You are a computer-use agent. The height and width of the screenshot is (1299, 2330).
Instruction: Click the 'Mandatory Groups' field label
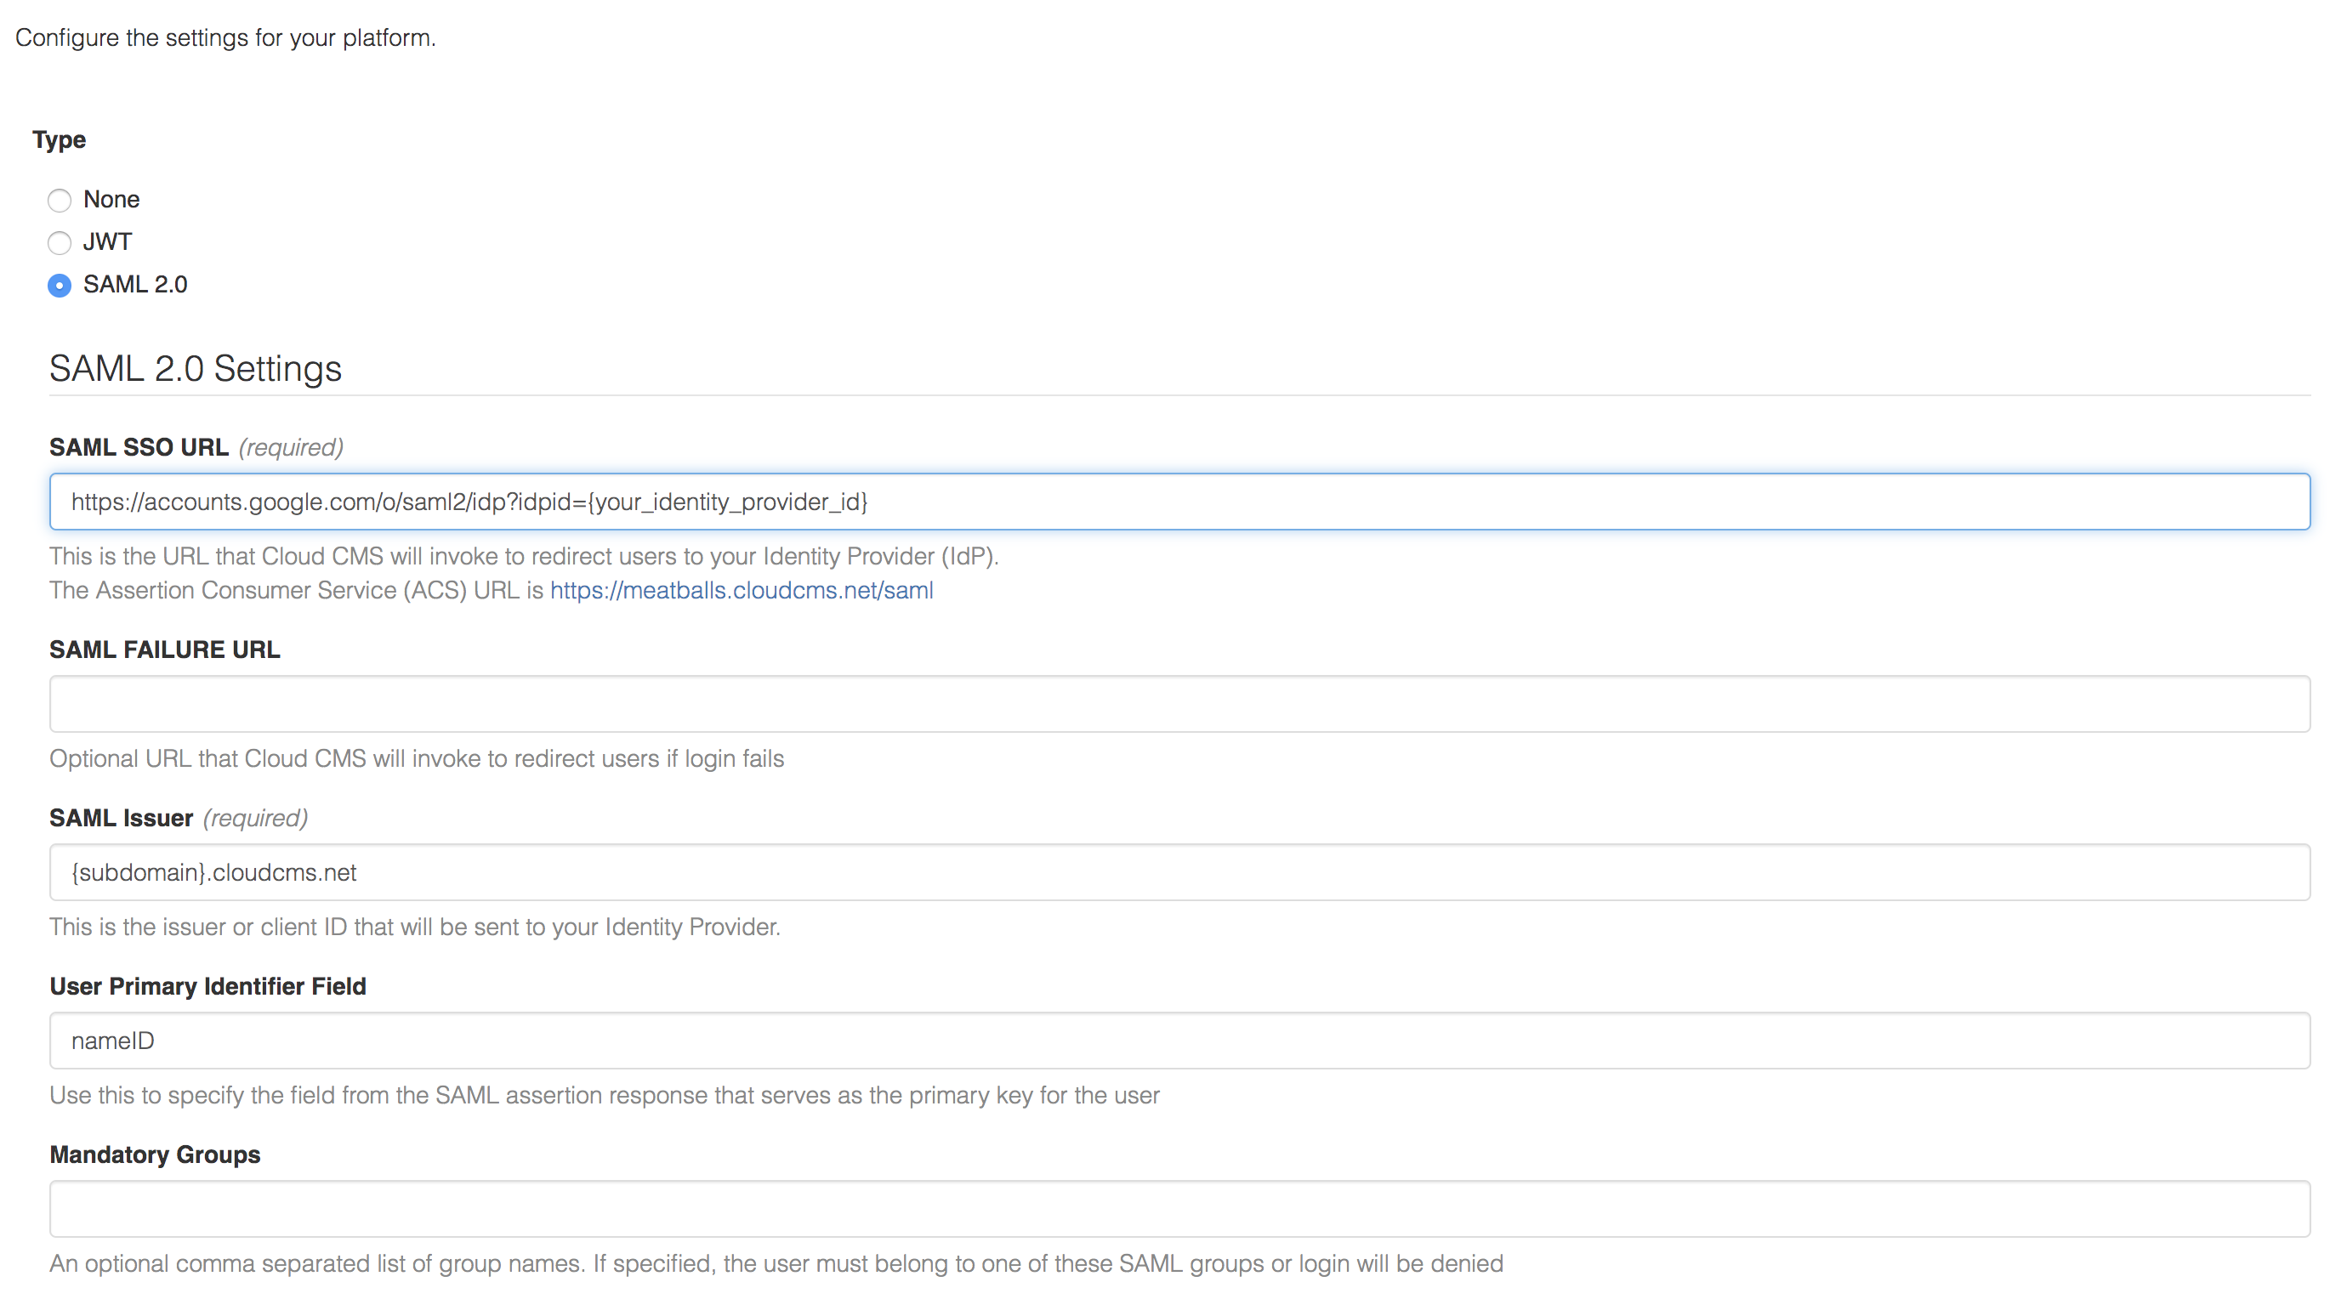pyautogui.click(x=155, y=1154)
